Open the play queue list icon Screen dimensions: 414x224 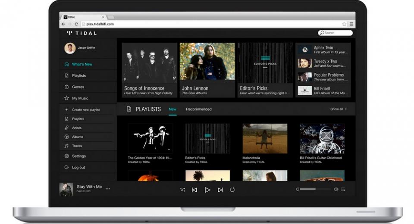343,189
